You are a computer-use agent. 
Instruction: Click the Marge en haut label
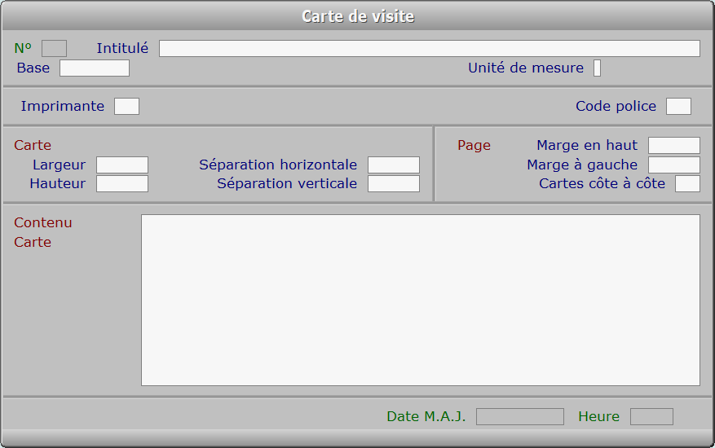pyautogui.click(x=587, y=145)
